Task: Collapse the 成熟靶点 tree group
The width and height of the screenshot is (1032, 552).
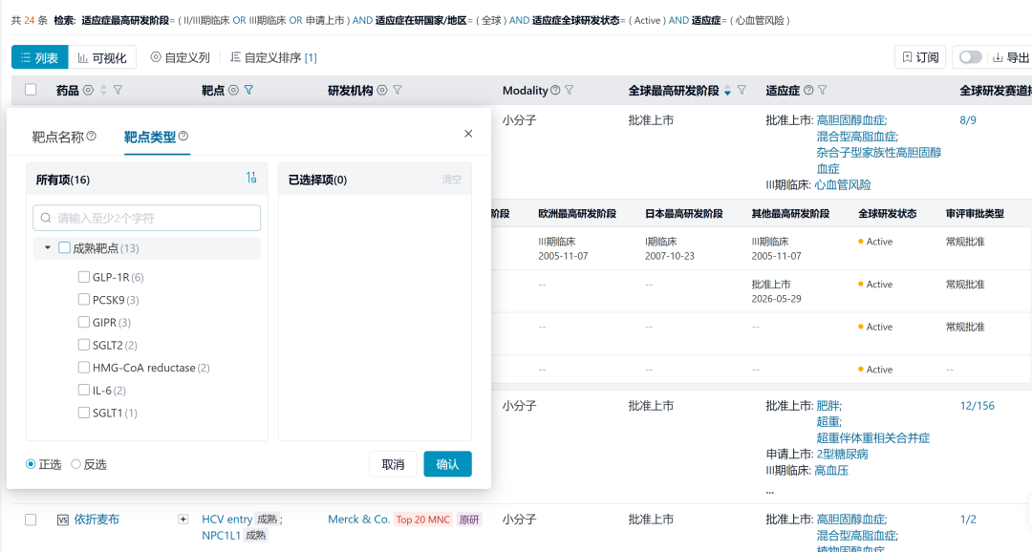Action: click(48, 247)
